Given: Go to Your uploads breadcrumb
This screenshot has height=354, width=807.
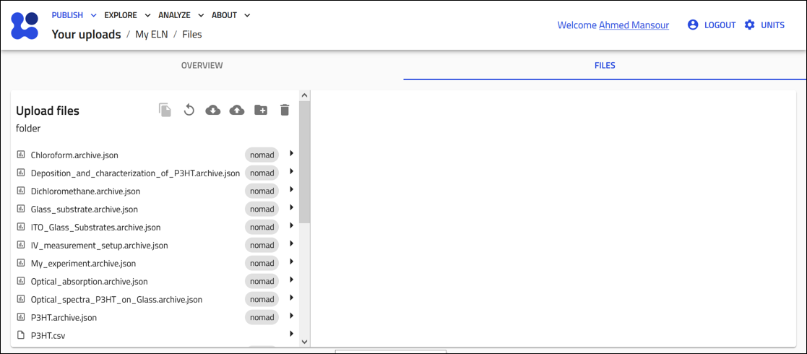Looking at the screenshot, I should [x=86, y=34].
